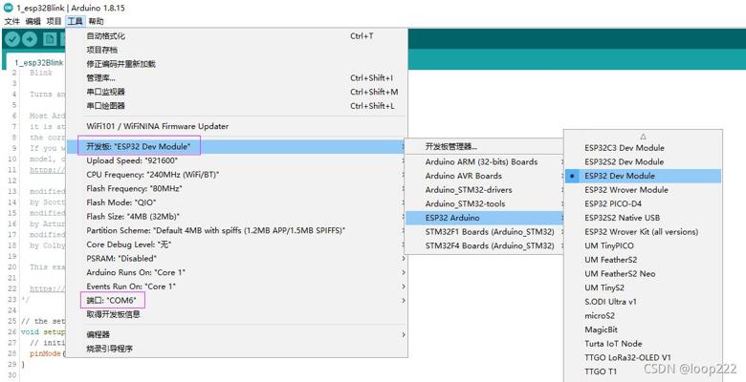This screenshot has width=746, height=382.
Task: Click the board list scroll-up triangle
Action: point(644,136)
